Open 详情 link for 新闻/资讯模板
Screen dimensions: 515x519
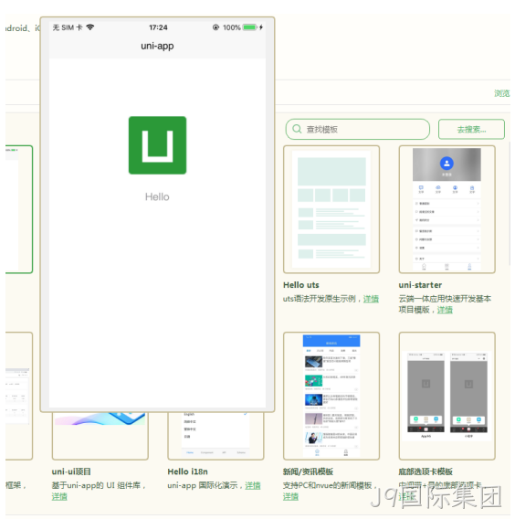[x=290, y=496]
